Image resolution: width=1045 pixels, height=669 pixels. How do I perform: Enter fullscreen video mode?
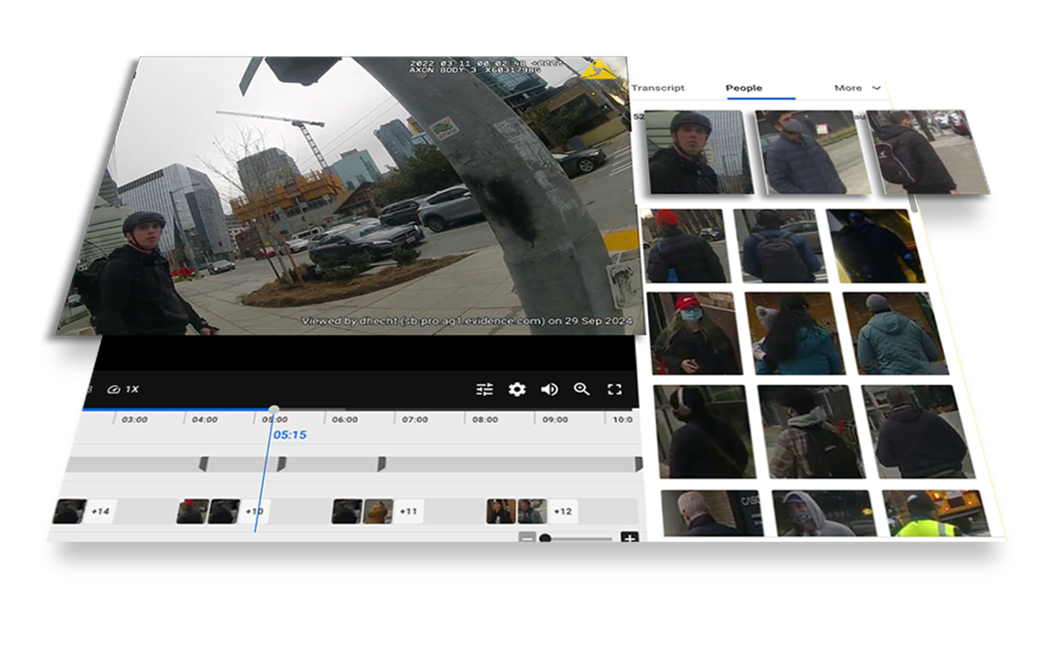coord(614,389)
